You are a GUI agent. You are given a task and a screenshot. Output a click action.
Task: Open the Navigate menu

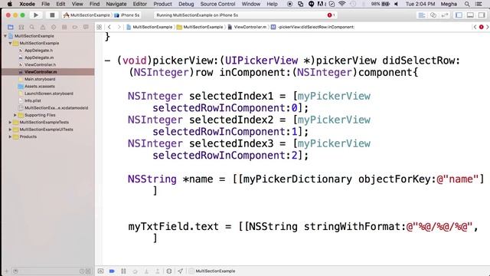point(116,4)
